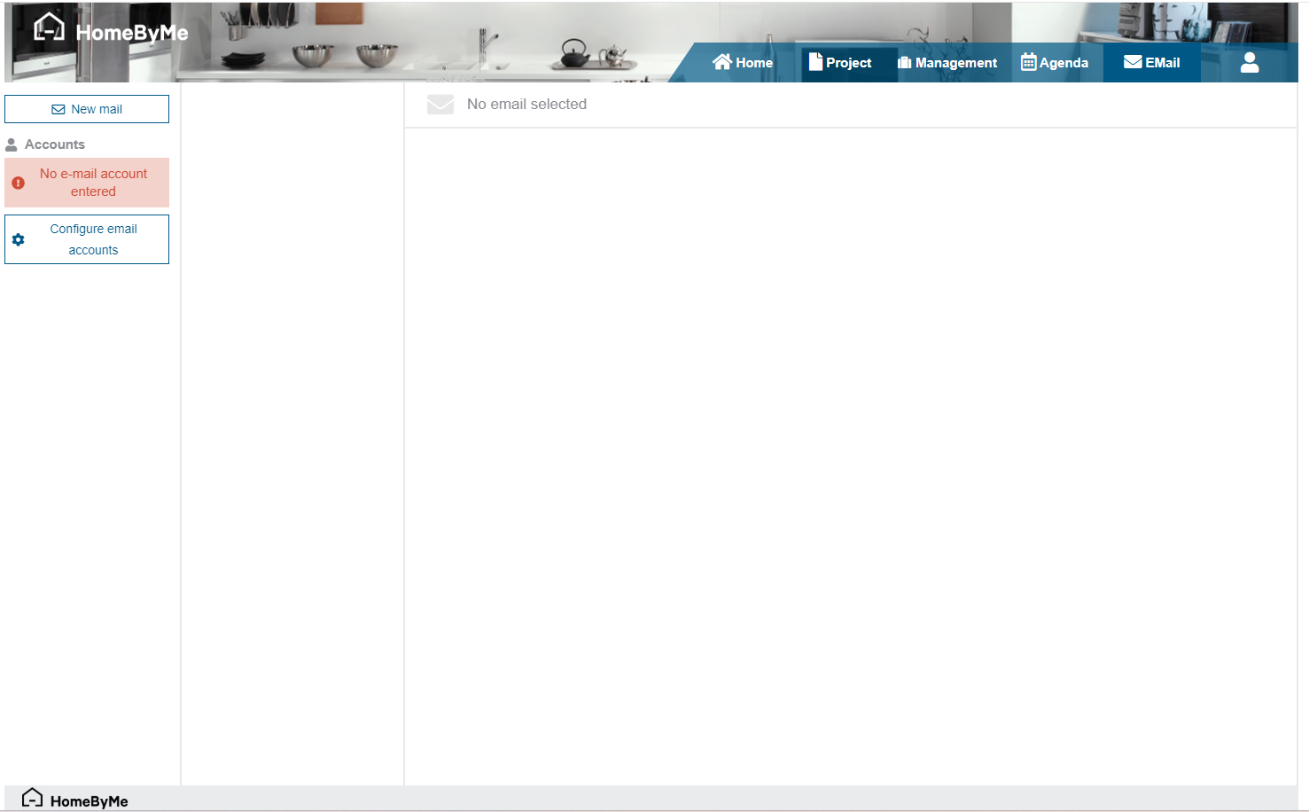Viewport: 1309px width, 812px height.
Task: Click the HomeByMe logo in the footer
Action: coord(74,800)
